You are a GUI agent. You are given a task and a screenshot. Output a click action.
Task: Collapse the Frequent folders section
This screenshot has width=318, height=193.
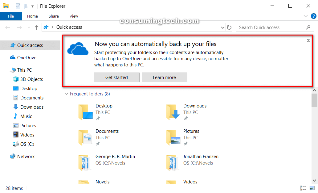coord(66,94)
